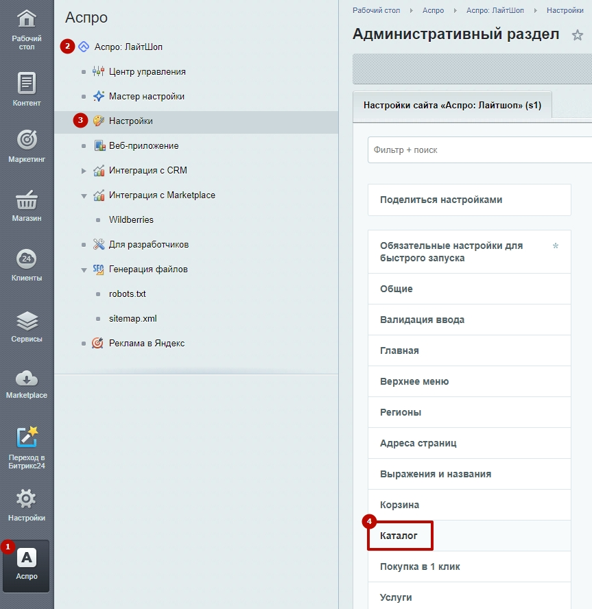
Task: Click the Рабочий стол breadcrumb link
Action: (x=375, y=10)
